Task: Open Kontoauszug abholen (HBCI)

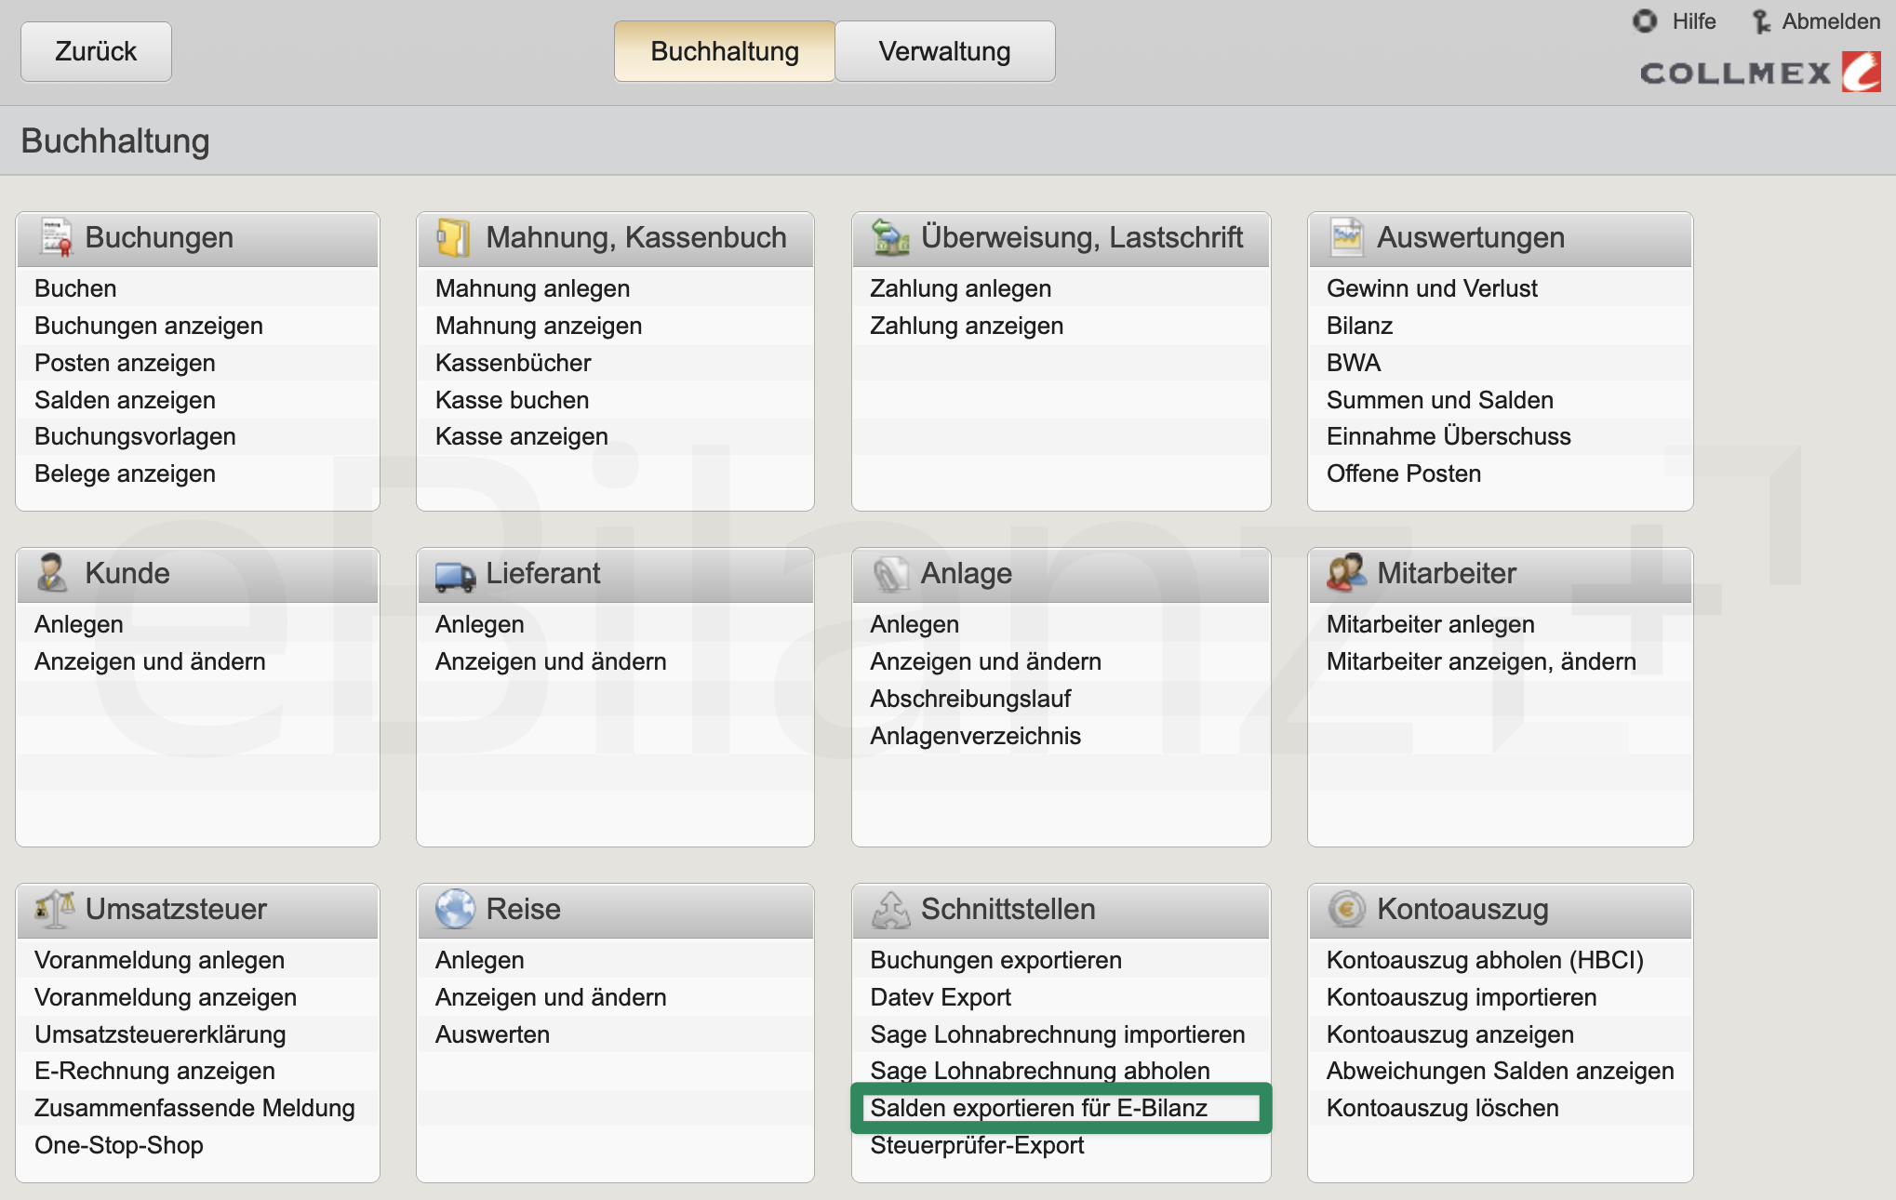Action: click(x=1485, y=960)
